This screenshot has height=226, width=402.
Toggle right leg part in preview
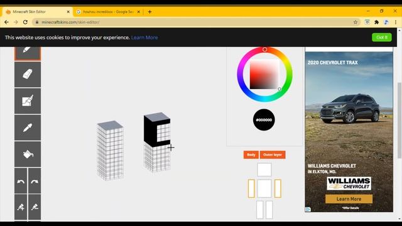coord(269,210)
